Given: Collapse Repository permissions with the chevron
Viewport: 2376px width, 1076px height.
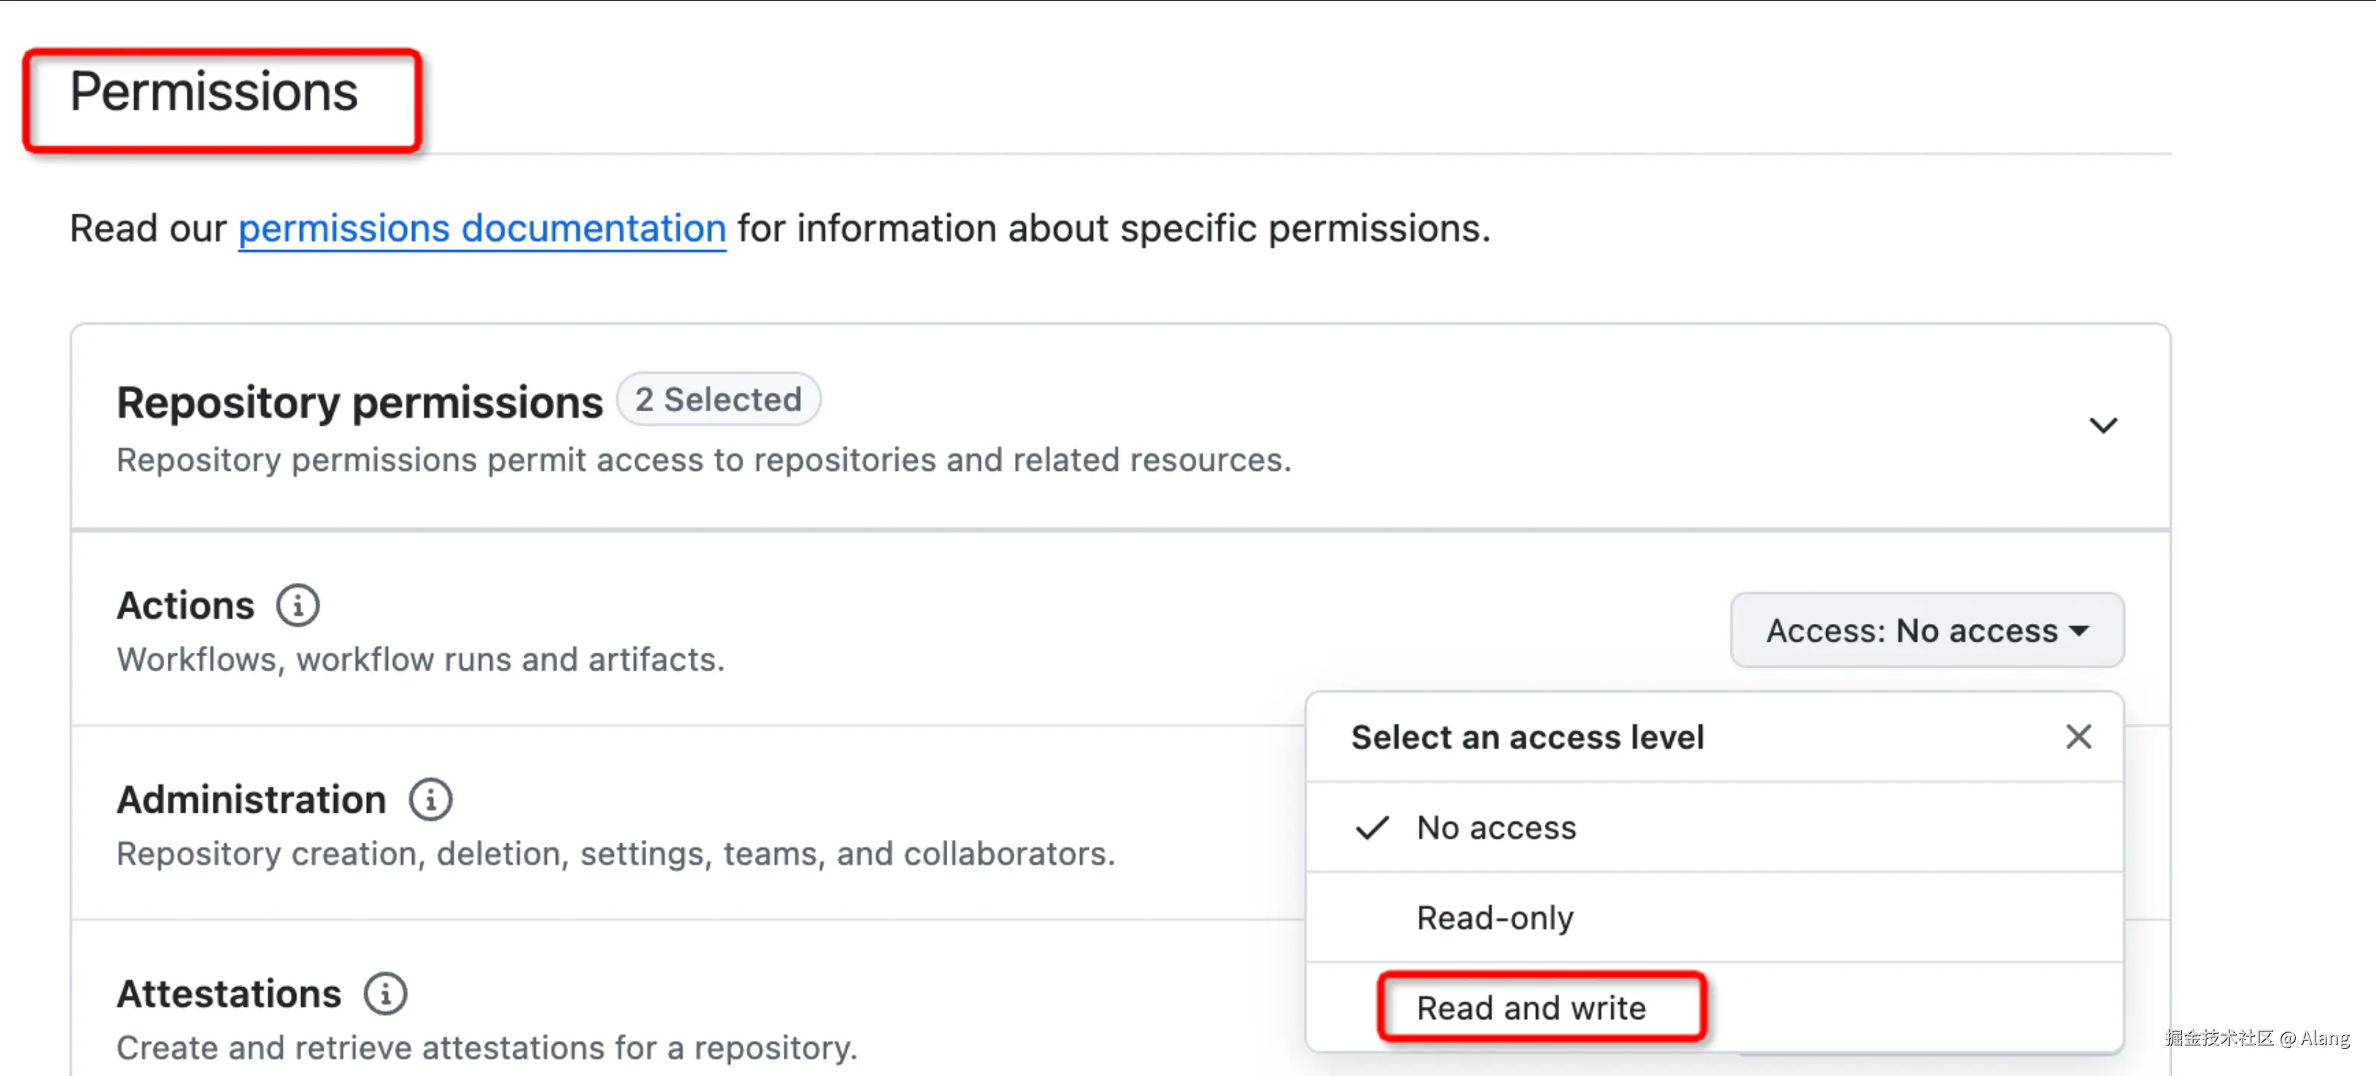Looking at the screenshot, I should point(2103,426).
